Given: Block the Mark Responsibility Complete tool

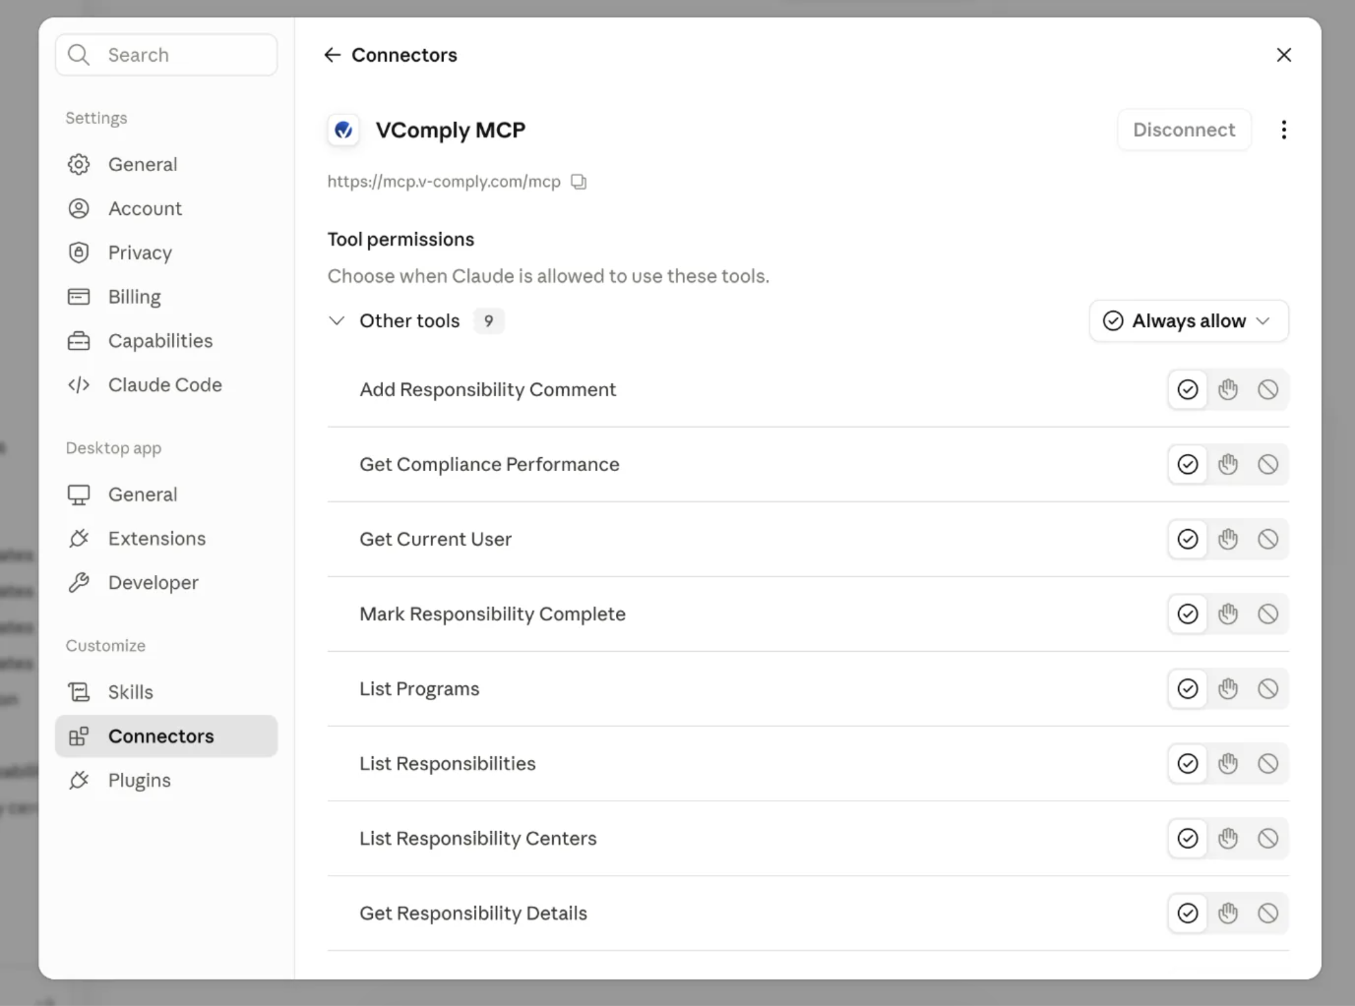Looking at the screenshot, I should tap(1268, 614).
